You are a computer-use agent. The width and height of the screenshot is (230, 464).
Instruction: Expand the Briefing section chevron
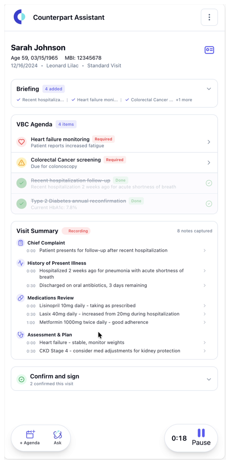pyautogui.click(x=209, y=89)
